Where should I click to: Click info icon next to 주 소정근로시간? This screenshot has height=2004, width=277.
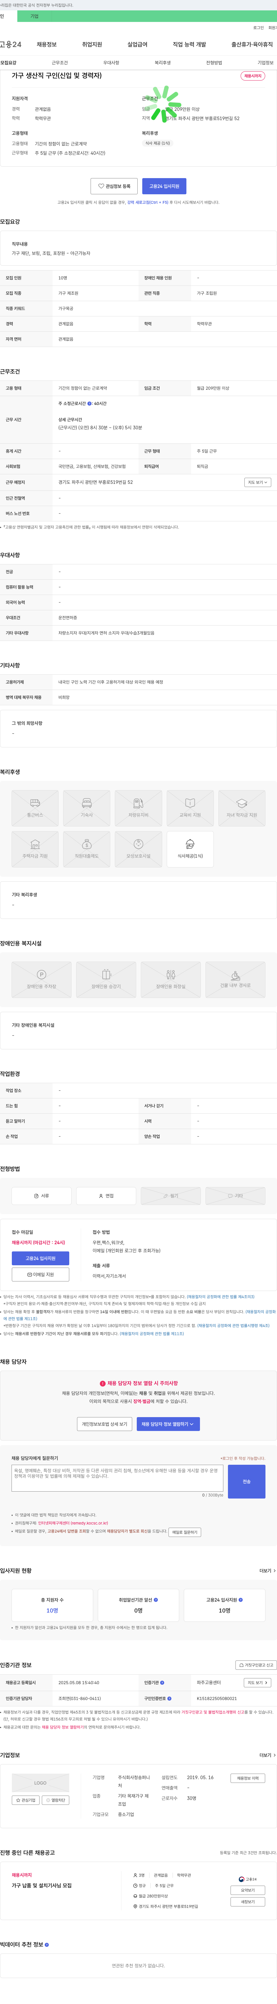pyautogui.click(x=89, y=404)
